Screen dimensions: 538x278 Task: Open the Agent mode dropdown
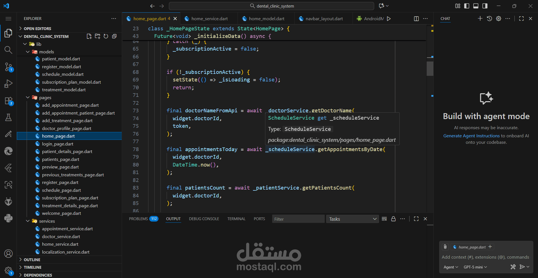click(x=451, y=267)
